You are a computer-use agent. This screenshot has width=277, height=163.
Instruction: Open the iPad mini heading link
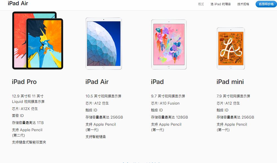(x=230, y=82)
